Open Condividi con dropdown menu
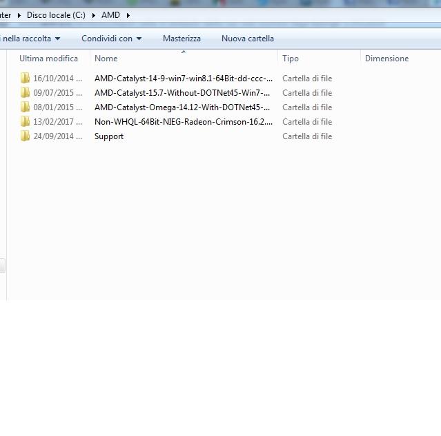The height and width of the screenshot is (436, 441). (x=111, y=39)
